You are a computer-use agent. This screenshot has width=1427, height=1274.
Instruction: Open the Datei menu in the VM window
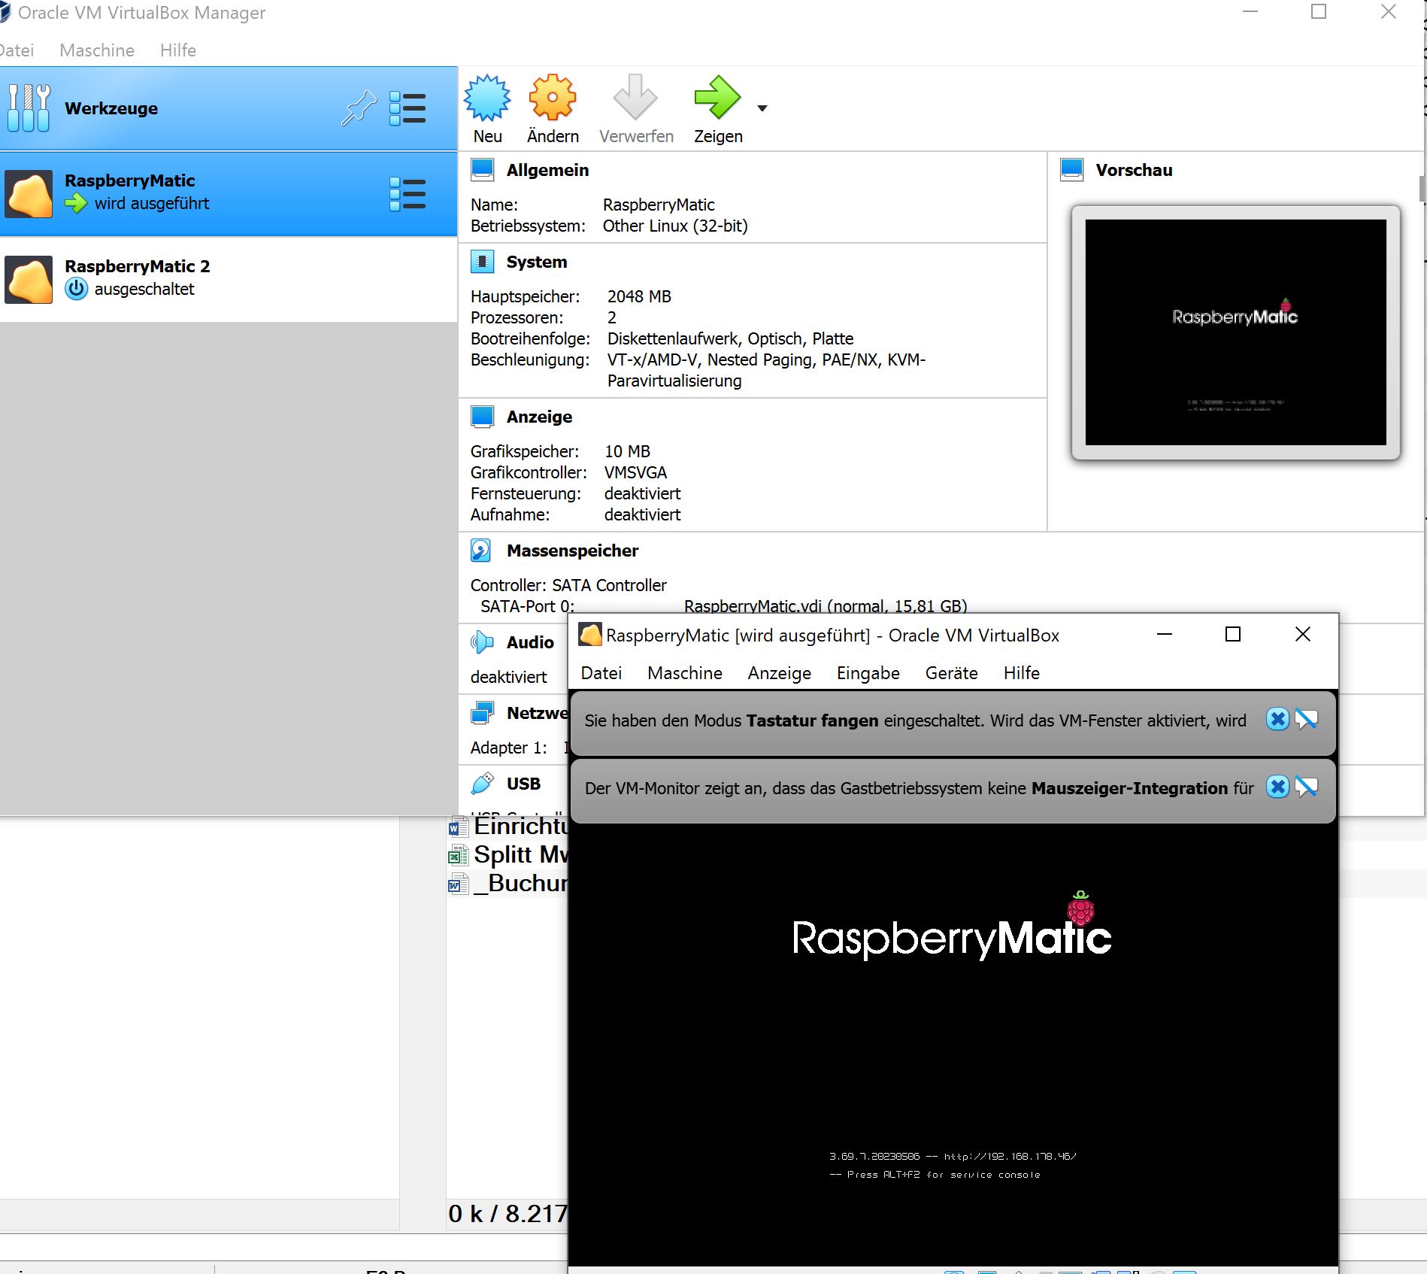point(601,673)
